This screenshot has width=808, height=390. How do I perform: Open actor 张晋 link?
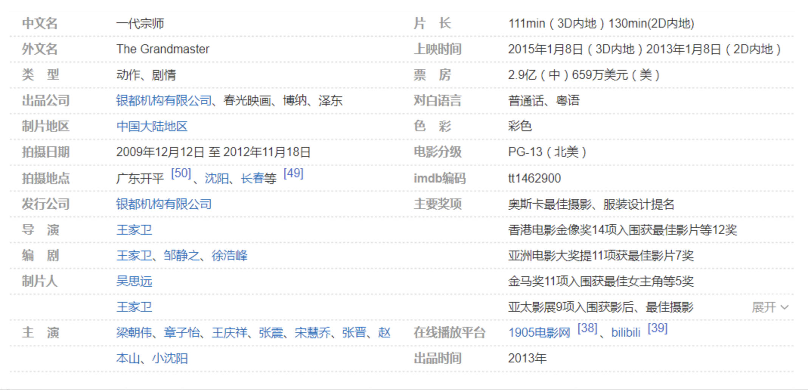tap(354, 333)
